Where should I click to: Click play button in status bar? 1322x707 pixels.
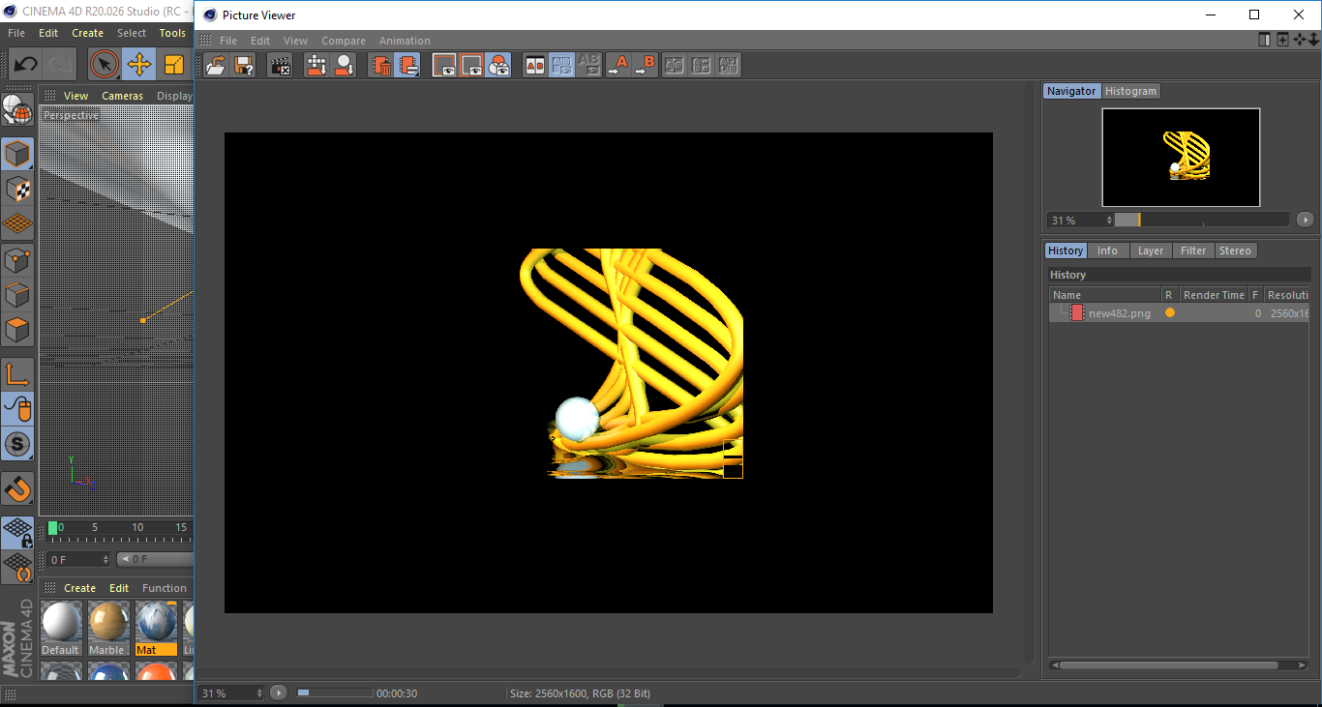(279, 692)
